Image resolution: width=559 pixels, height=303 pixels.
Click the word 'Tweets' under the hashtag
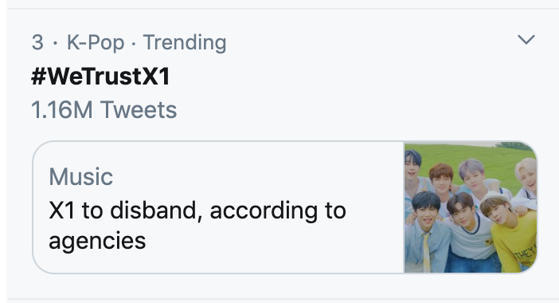(x=139, y=109)
